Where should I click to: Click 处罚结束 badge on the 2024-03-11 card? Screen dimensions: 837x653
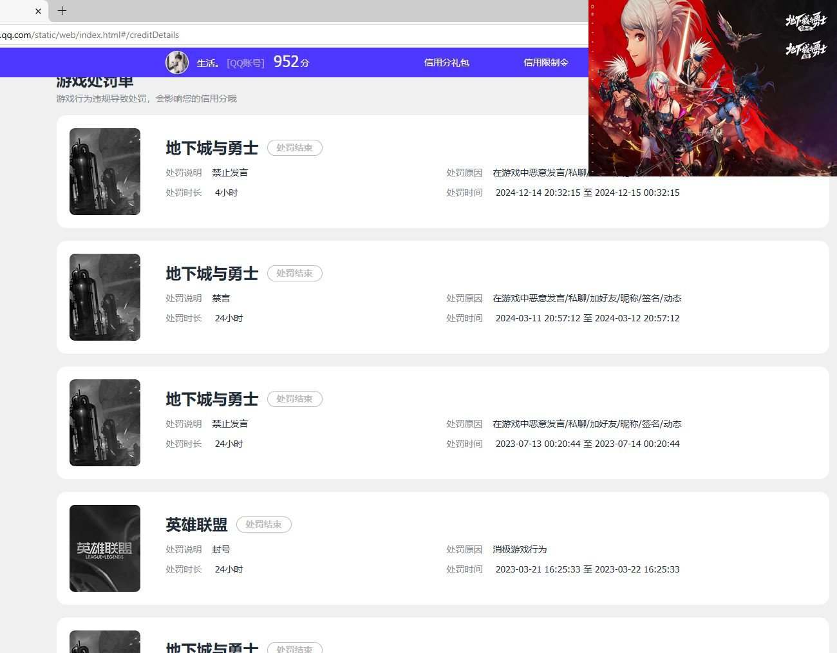click(295, 273)
